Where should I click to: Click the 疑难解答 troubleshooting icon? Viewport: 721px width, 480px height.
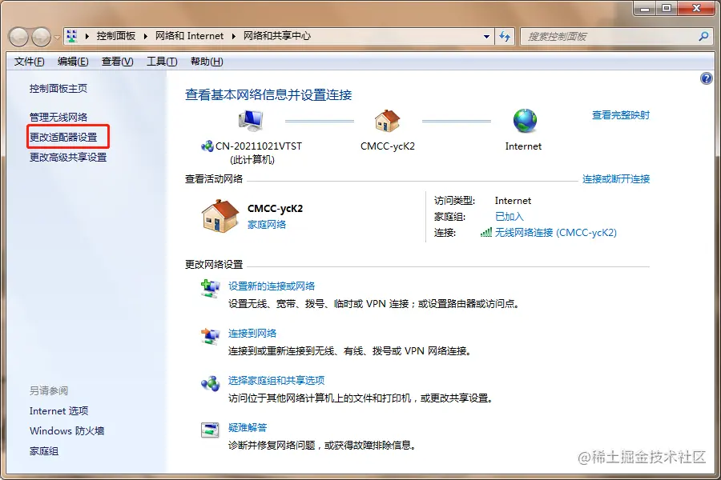[210, 430]
